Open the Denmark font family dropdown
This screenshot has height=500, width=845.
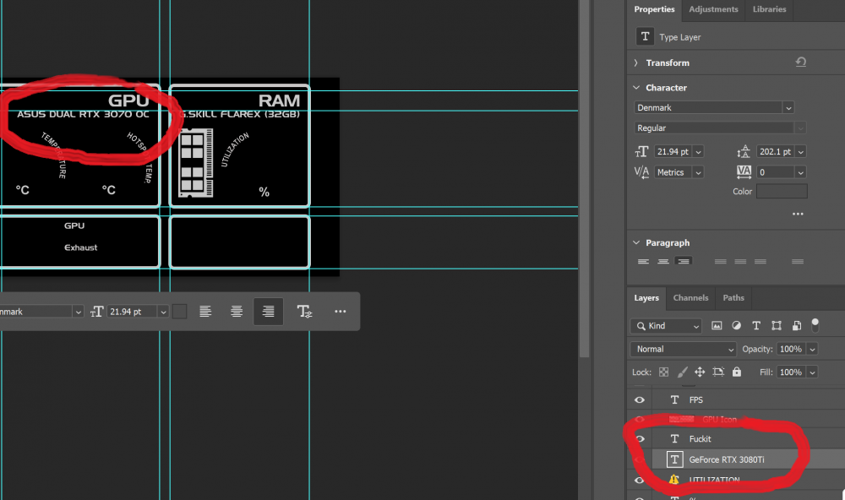coord(788,108)
